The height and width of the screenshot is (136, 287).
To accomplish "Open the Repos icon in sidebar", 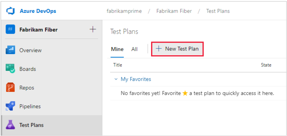I will [x=10, y=88].
